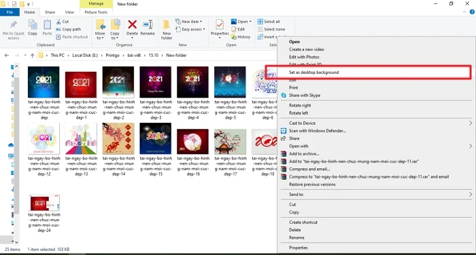Expand the Cast to Device submenu
The image size is (476, 255).
(471, 123)
